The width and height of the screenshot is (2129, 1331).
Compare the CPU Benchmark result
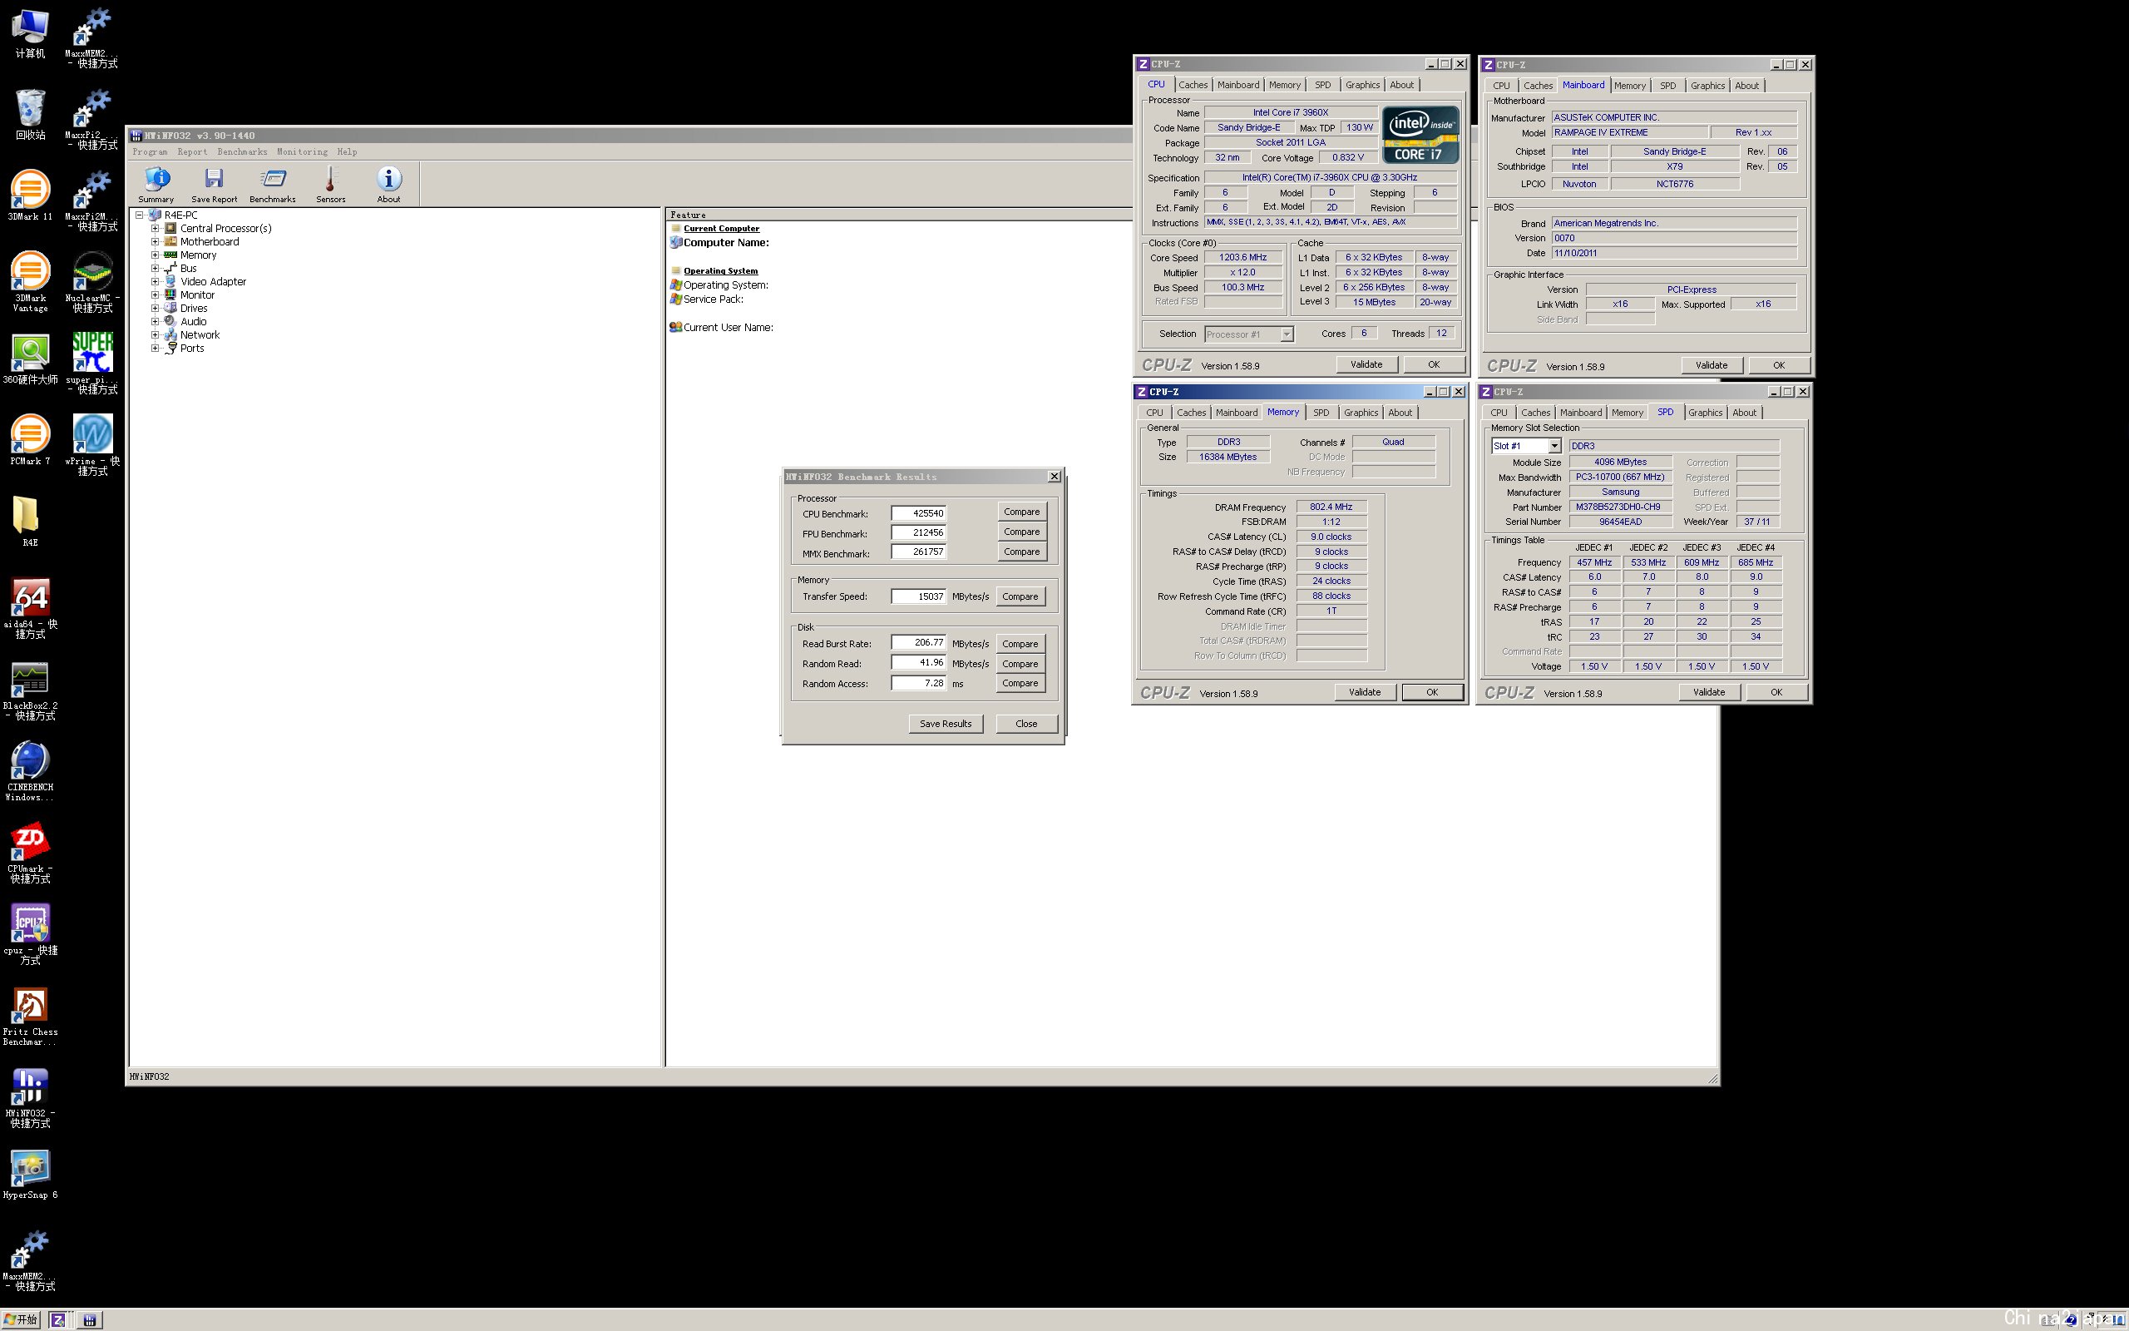[x=1021, y=512]
